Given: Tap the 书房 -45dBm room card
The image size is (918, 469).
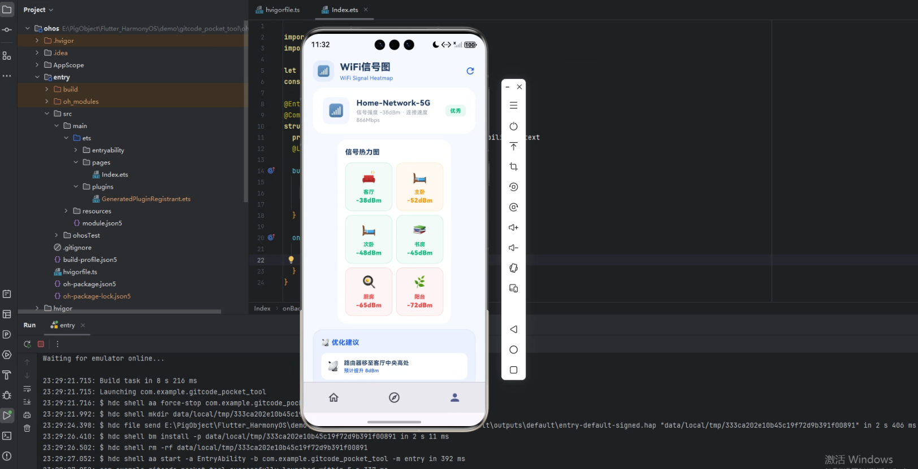Looking at the screenshot, I should (x=419, y=239).
